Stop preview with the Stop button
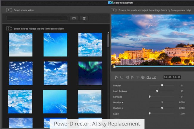This screenshot has width=194, height=129. click(x=122, y=77)
